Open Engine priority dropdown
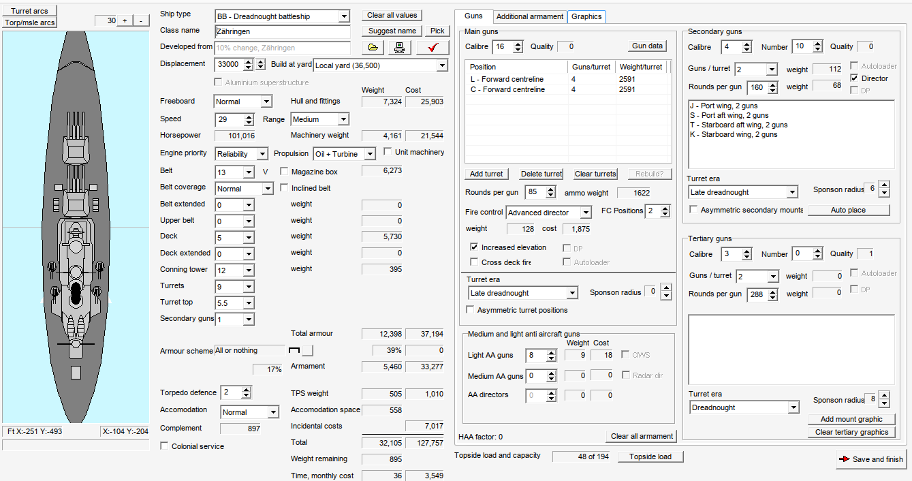The image size is (912, 481). (x=262, y=154)
